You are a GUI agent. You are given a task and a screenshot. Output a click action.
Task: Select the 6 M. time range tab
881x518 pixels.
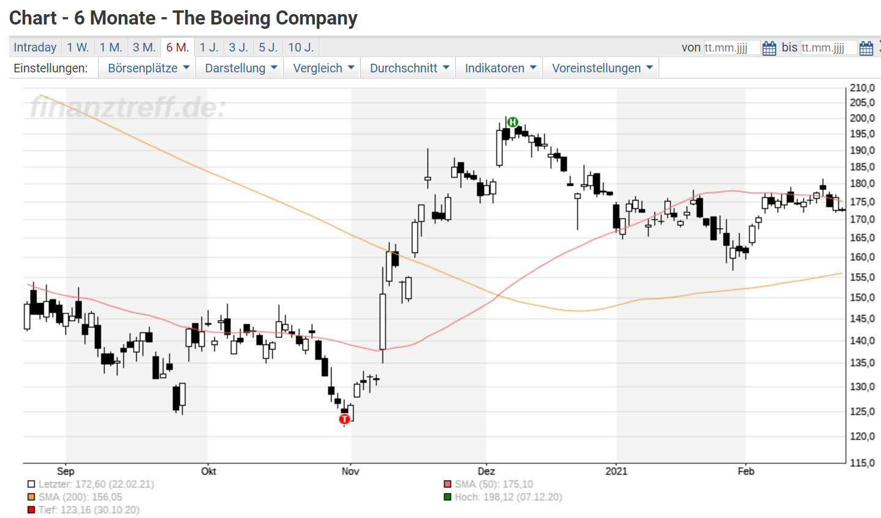point(178,47)
